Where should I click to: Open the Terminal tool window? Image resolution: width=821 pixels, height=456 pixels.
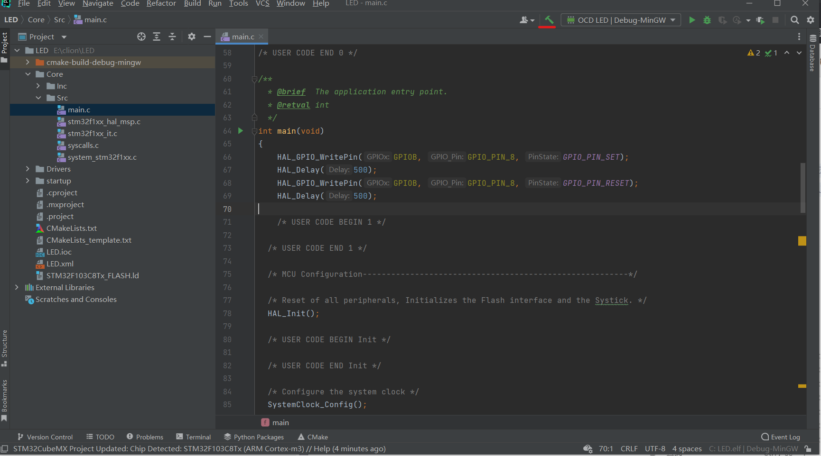click(x=193, y=437)
